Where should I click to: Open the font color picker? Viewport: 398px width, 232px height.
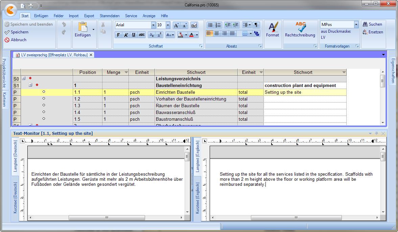click(197, 35)
